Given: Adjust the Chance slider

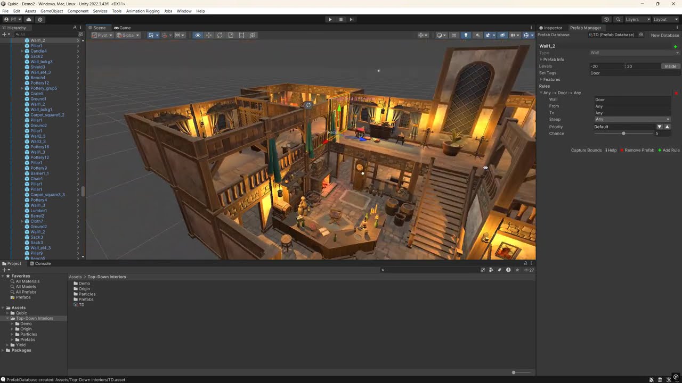Looking at the screenshot, I should coord(623,134).
